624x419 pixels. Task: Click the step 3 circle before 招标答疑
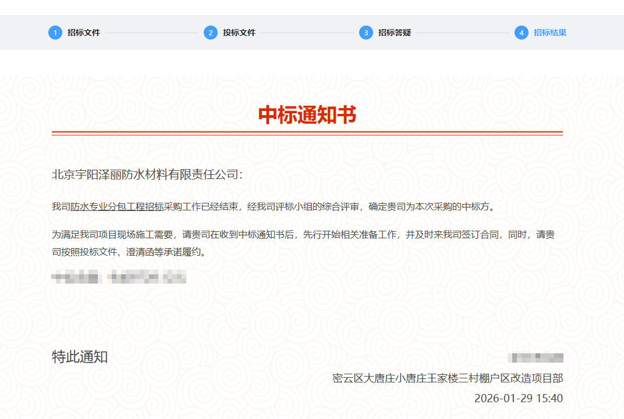(366, 33)
